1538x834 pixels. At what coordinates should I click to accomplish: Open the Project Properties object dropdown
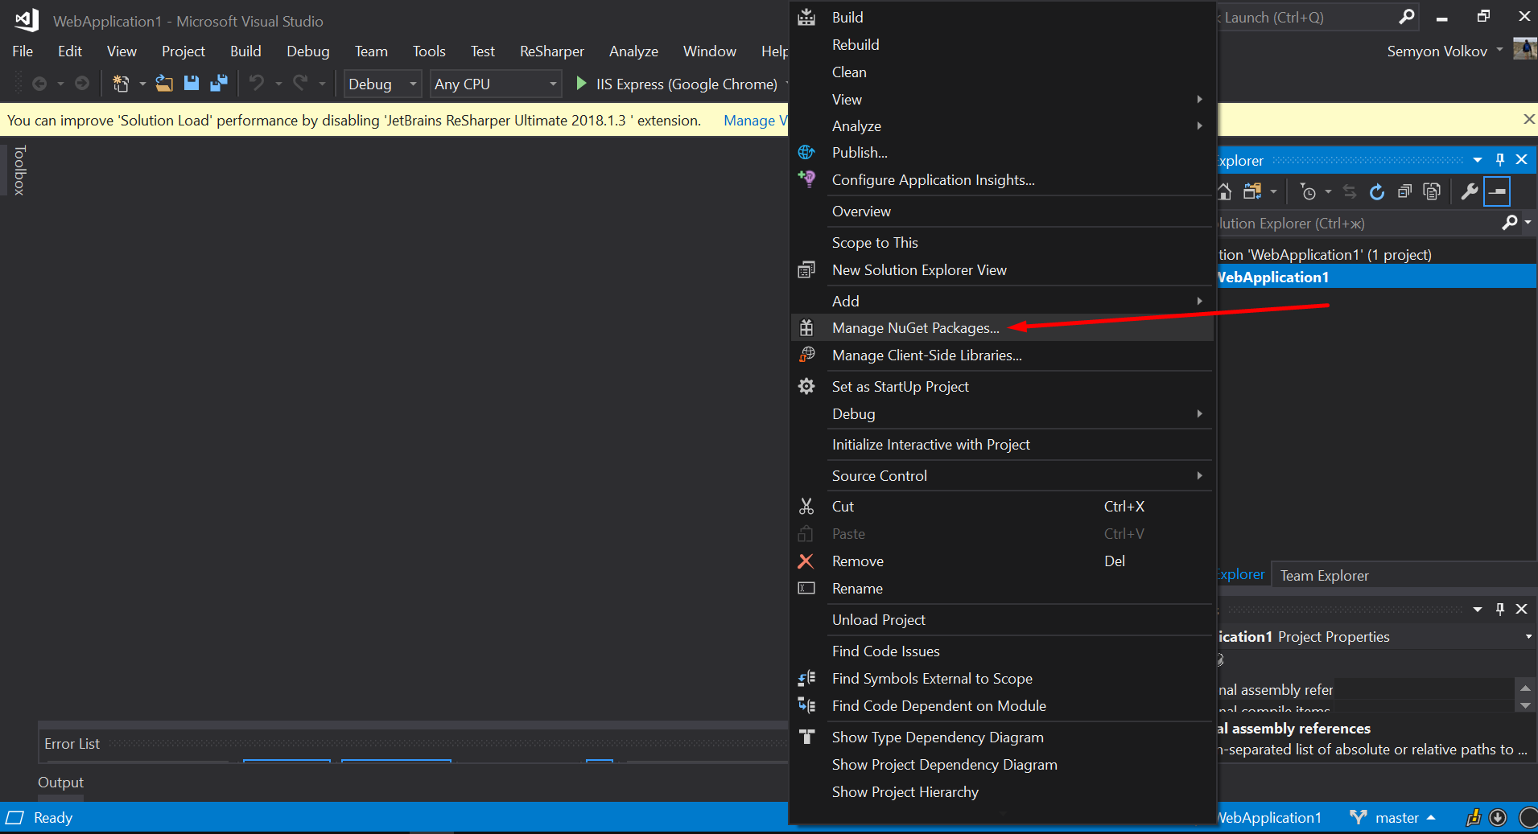(x=1528, y=636)
